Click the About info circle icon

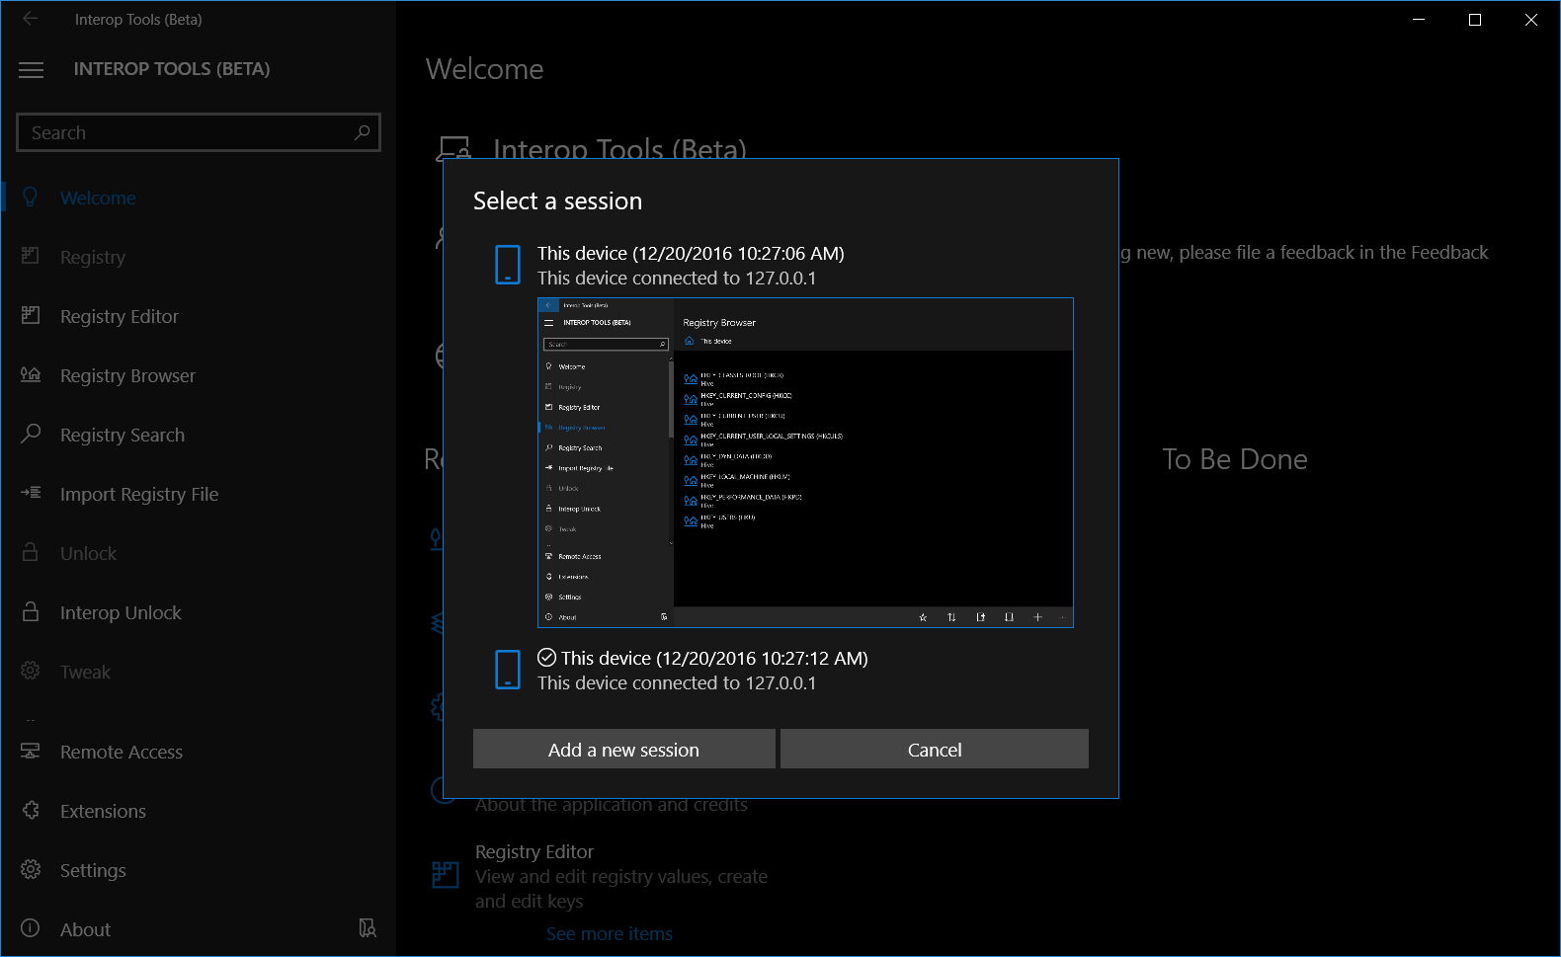point(31,928)
